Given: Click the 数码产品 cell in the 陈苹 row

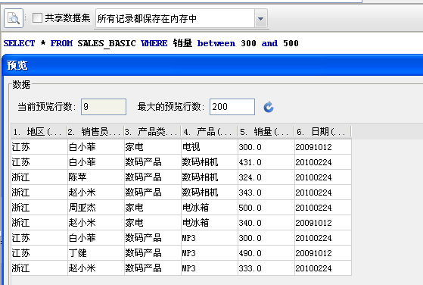Looking at the screenshot, I should click(x=152, y=177).
